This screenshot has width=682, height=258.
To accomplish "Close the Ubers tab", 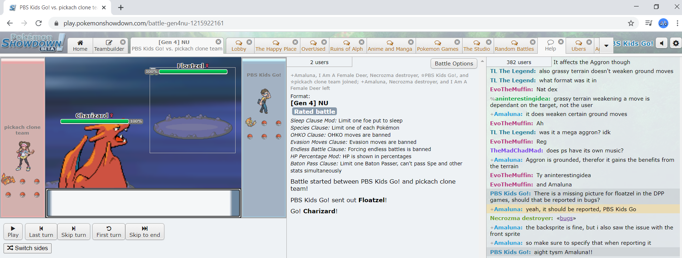I will coord(589,42).
